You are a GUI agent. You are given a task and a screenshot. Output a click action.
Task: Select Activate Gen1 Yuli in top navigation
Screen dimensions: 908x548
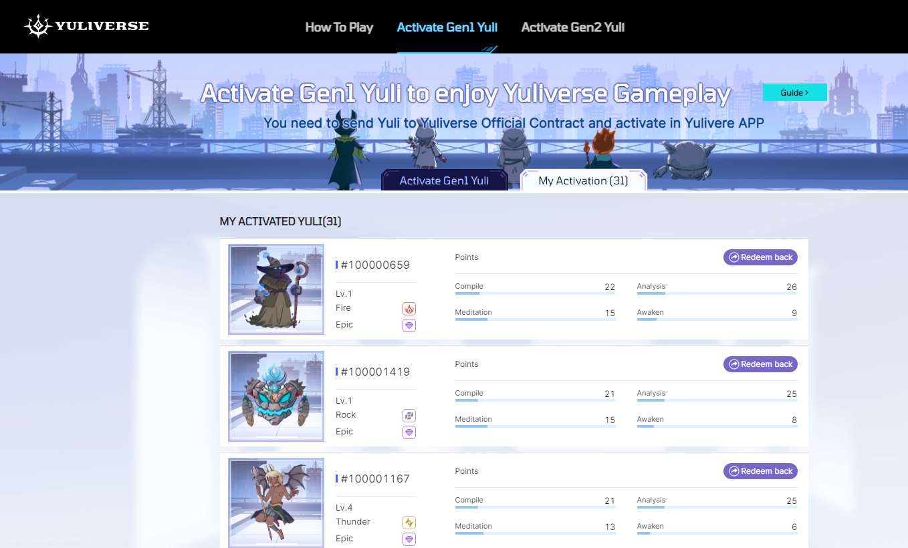447,27
